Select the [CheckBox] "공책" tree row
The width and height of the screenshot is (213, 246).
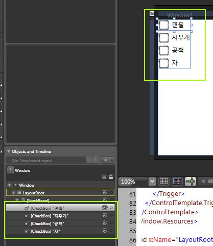click(x=60, y=223)
